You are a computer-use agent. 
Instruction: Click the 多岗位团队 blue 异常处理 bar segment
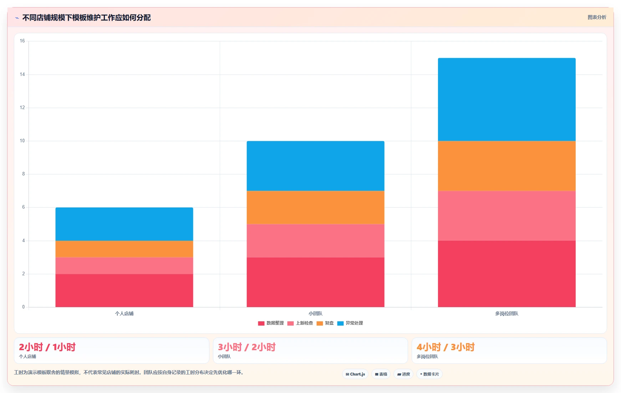click(x=507, y=99)
